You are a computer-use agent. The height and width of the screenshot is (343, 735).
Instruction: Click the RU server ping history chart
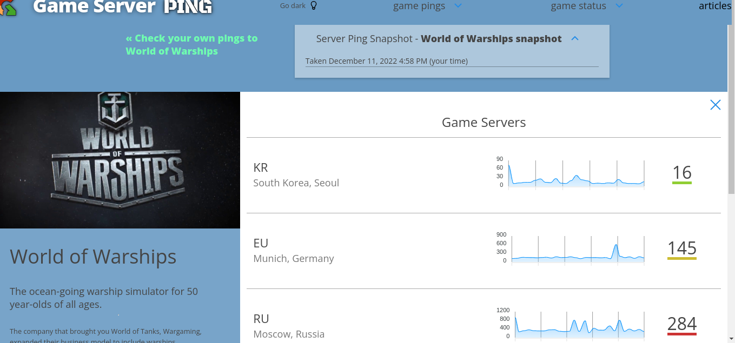tap(571, 325)
